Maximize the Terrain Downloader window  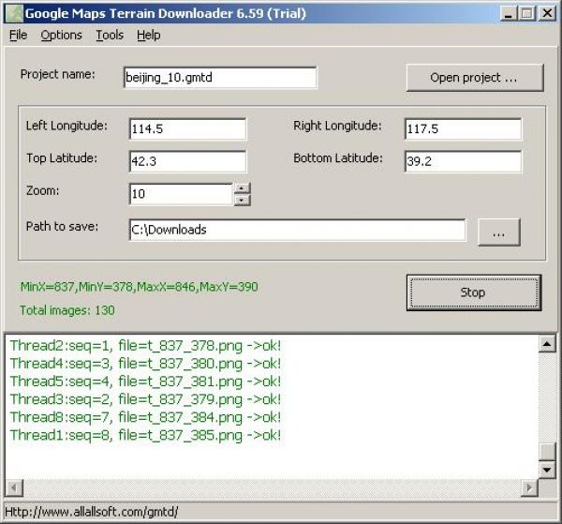(x=527, y=14)
